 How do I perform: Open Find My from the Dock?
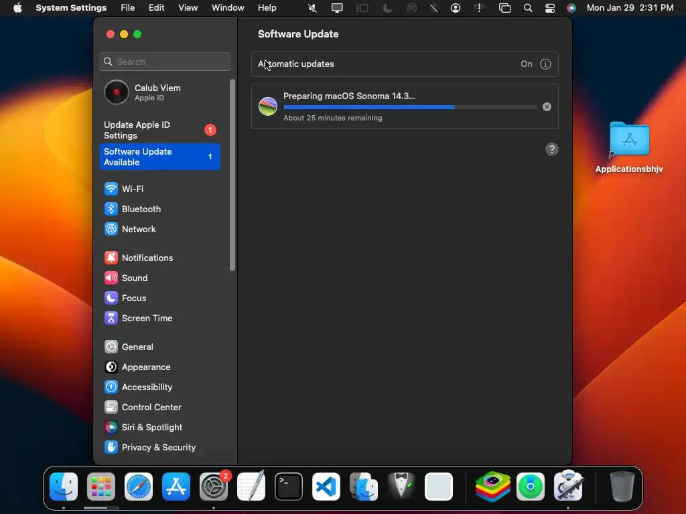(531, 487)
